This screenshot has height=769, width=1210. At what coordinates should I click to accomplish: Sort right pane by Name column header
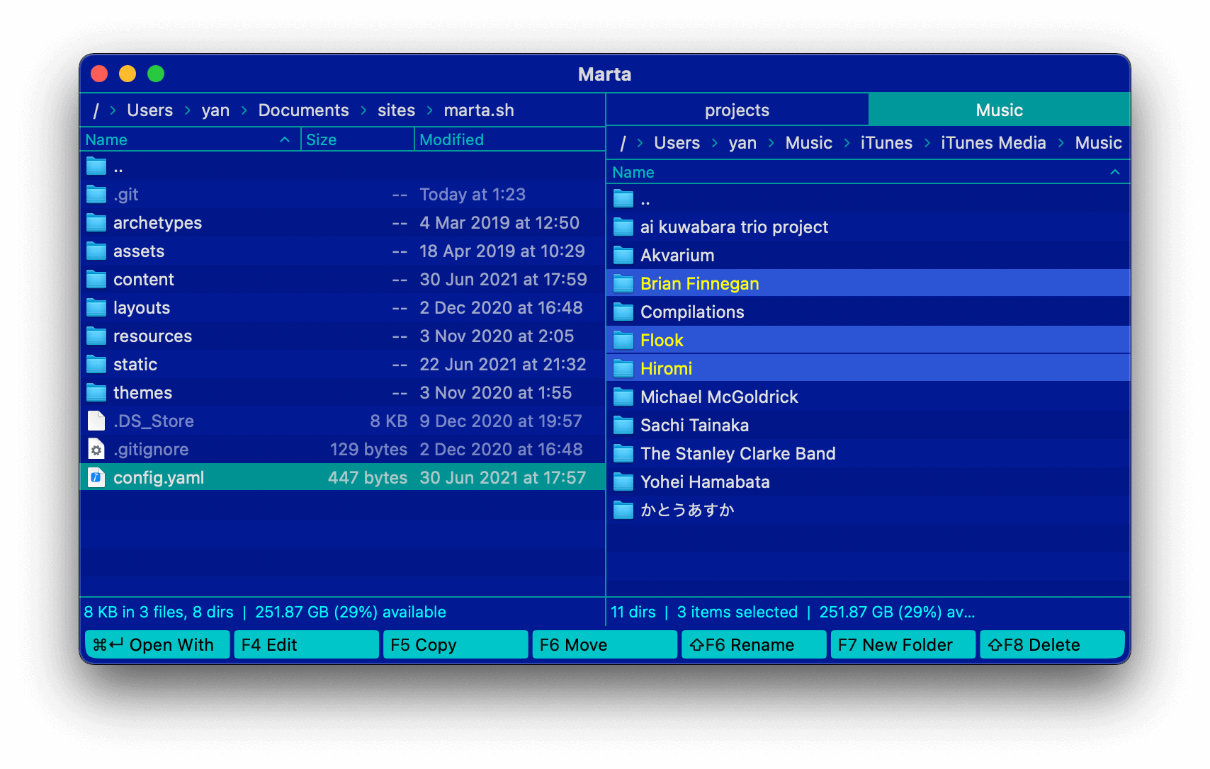pyautogui.click(x=868, y=172)
